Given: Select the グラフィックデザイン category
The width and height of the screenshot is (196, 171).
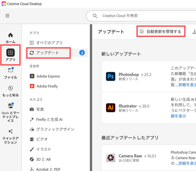Looking at the screenshot, I should (x=52, y=129).
